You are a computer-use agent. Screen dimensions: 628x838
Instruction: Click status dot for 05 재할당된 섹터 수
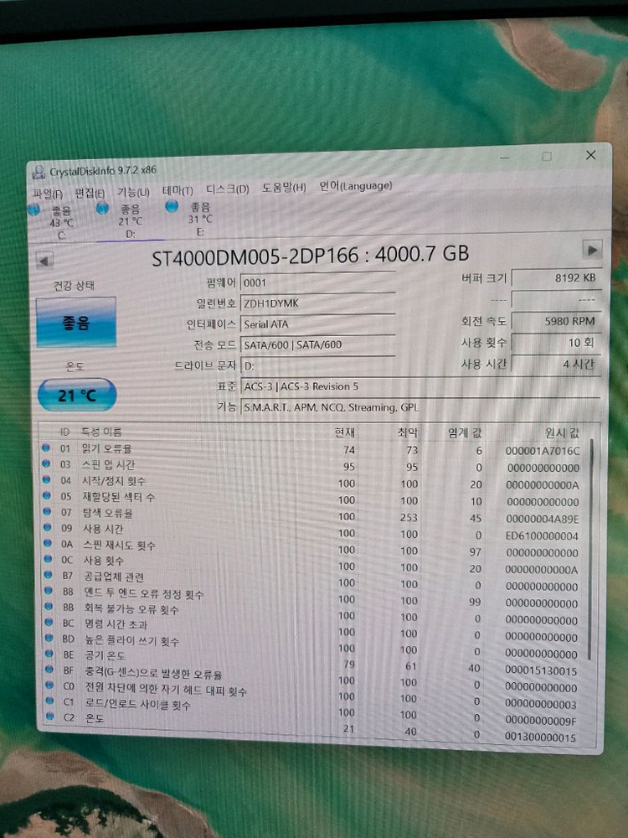click(47, 495)
